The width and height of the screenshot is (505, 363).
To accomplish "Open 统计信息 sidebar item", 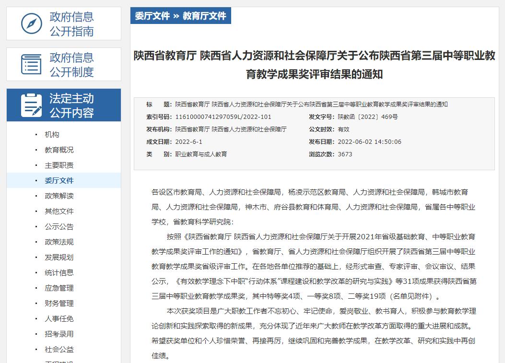I will click(x=59, y=273).
